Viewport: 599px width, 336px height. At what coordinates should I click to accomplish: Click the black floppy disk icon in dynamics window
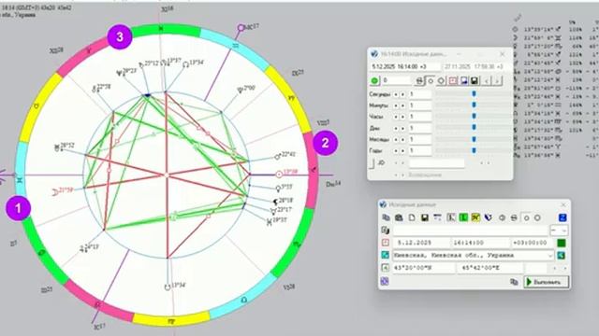coord(475,81)
